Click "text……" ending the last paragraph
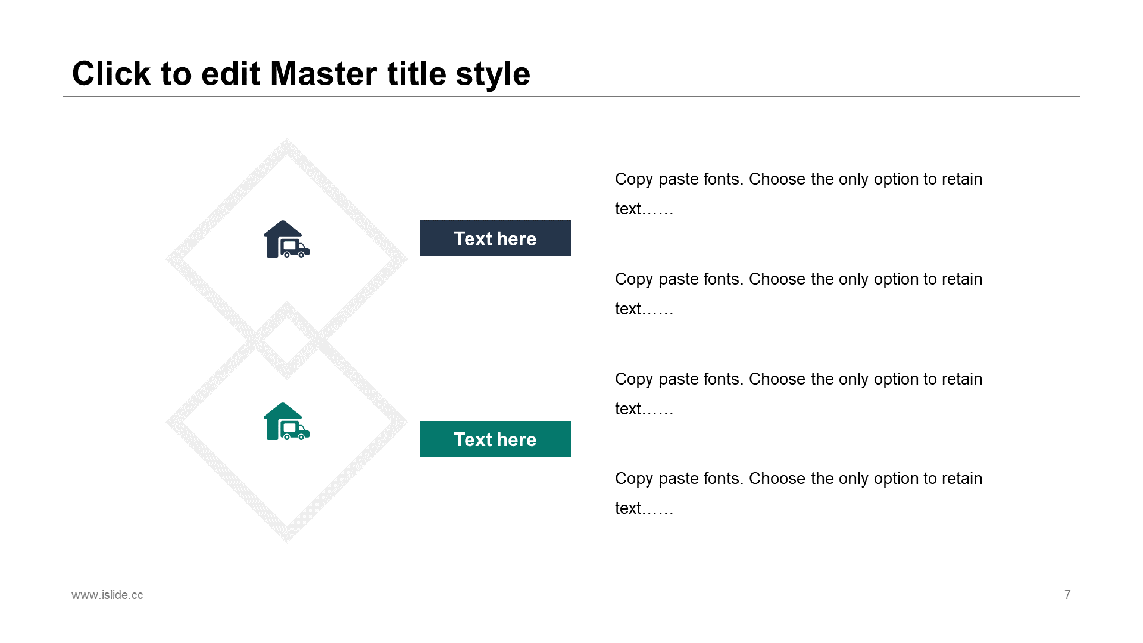Image resolution: width=1143 pixels, height=643 pixels. [x=644, y=508]
